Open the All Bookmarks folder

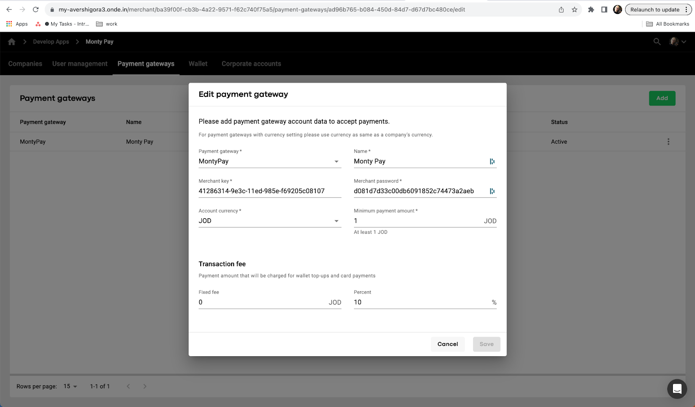668,24
